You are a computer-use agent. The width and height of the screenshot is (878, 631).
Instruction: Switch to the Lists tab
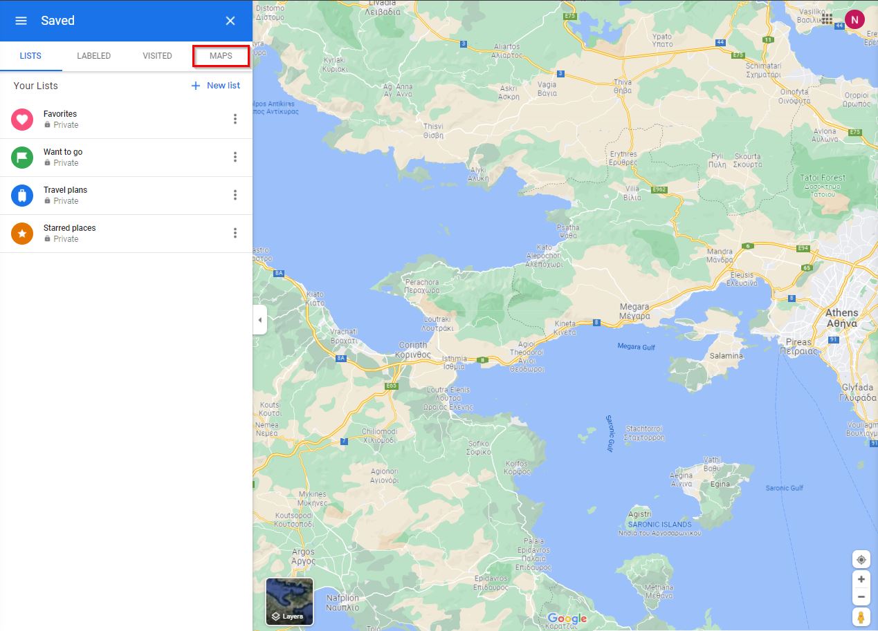pos(30,56)
